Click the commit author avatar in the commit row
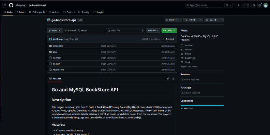This screenshot has width=270, height=135. [50, 39]
